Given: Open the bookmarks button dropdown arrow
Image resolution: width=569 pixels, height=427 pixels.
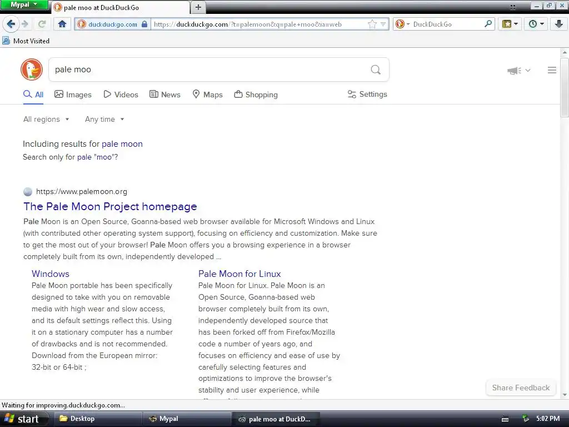Looking at the screenshot, I should click(516, 24).
